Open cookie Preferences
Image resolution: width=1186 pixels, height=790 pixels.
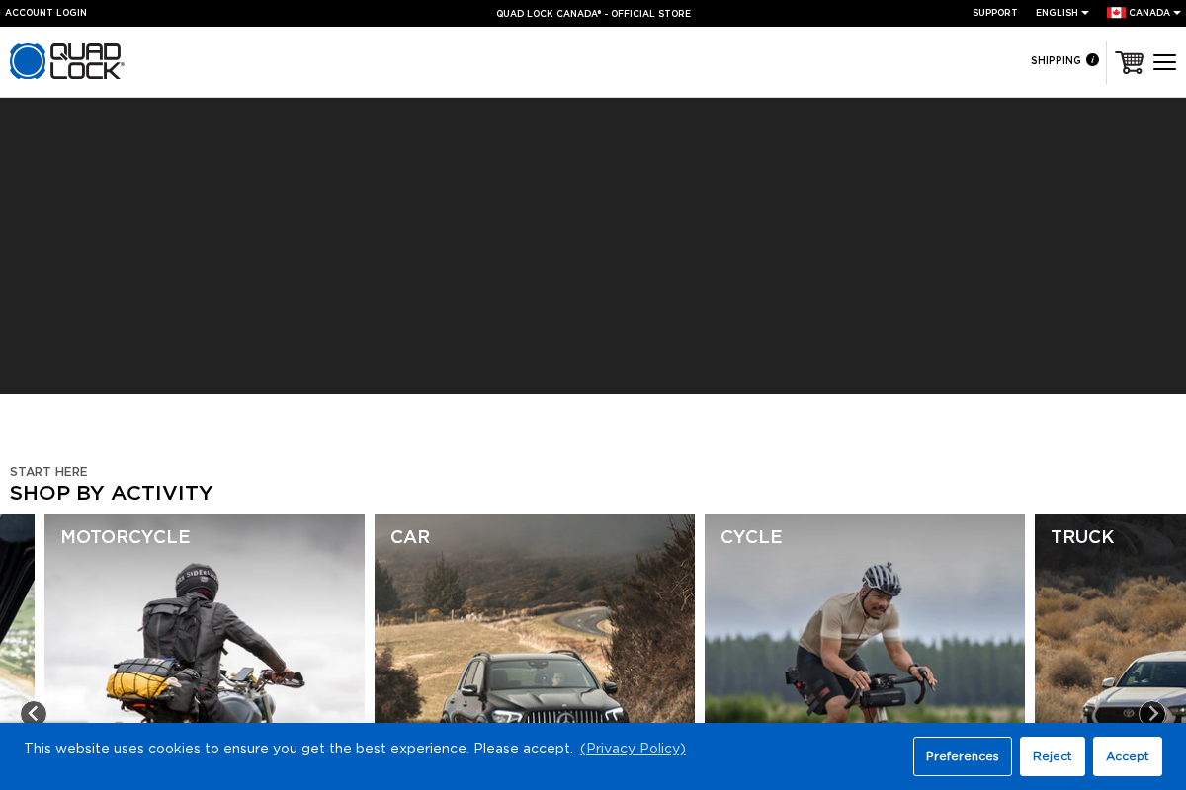click(x=962, y=756)
